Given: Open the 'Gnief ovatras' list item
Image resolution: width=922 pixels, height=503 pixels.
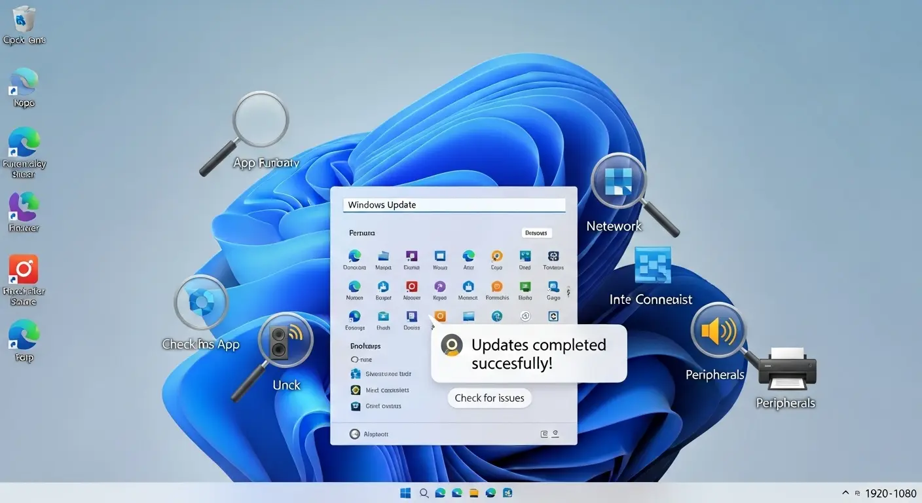Looking at the screenshot, I should (376, 406).
